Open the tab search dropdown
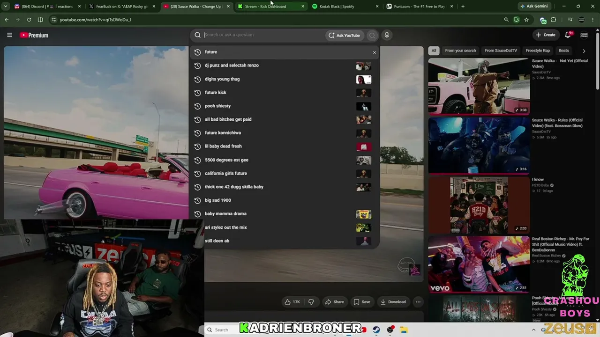 click(x=7, y=7)
